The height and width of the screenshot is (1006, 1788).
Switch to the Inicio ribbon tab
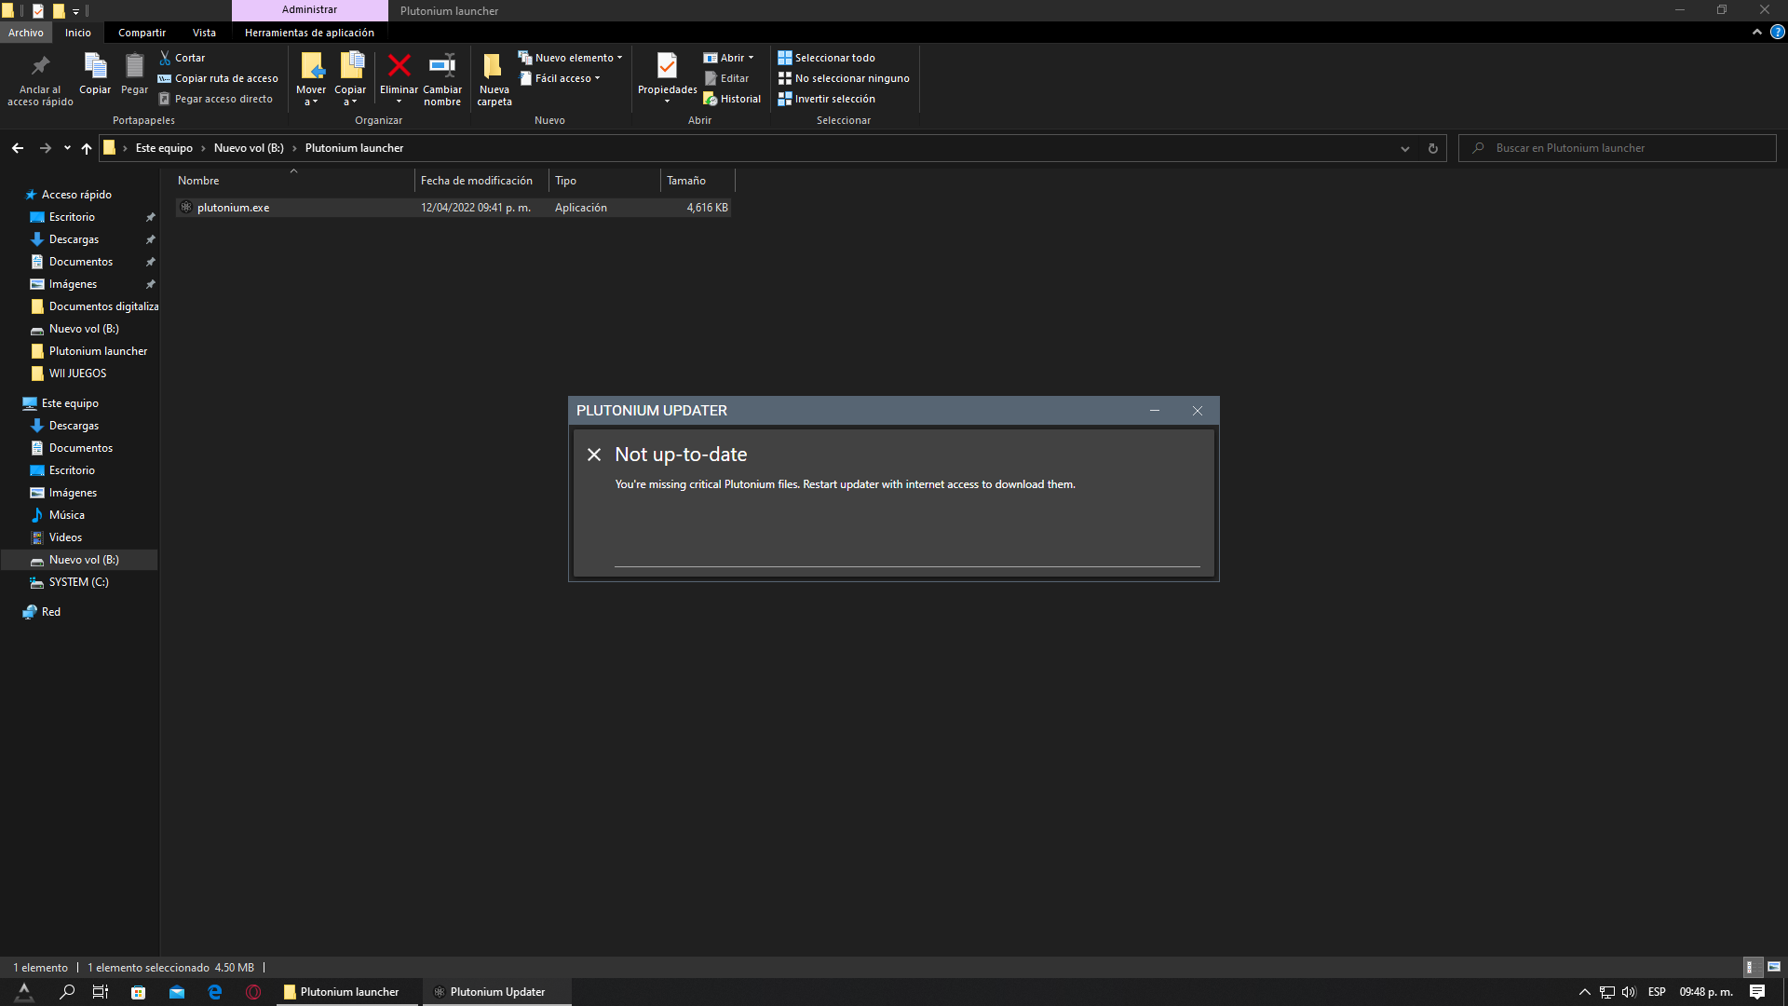(x=78, y=33)
